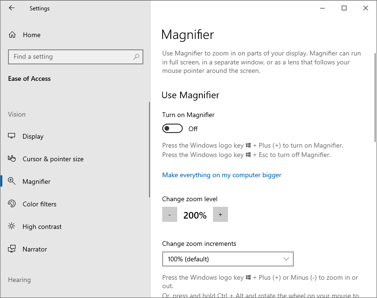The width and height of the screenshot is (377, 298).
Task: Click the Find a setting search box
Action: click(76, 57)
